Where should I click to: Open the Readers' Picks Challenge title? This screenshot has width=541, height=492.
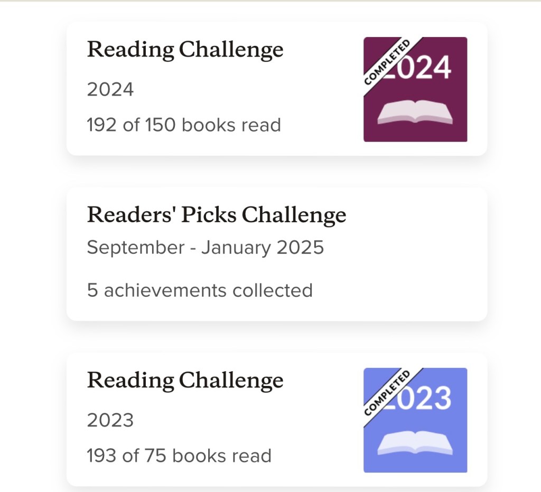pyautogui.click(x=216, y=215)
